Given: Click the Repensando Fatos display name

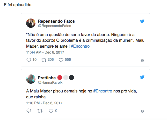Looking at the screenshot, I should [x=56, y=21].
